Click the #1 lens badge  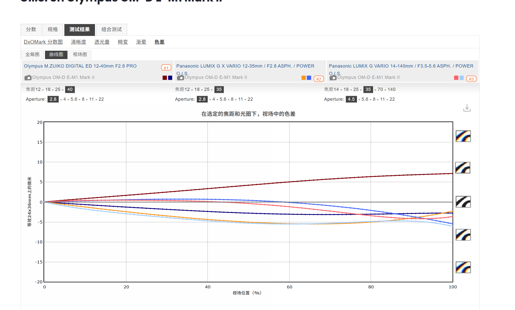click(x=166, y=68)
